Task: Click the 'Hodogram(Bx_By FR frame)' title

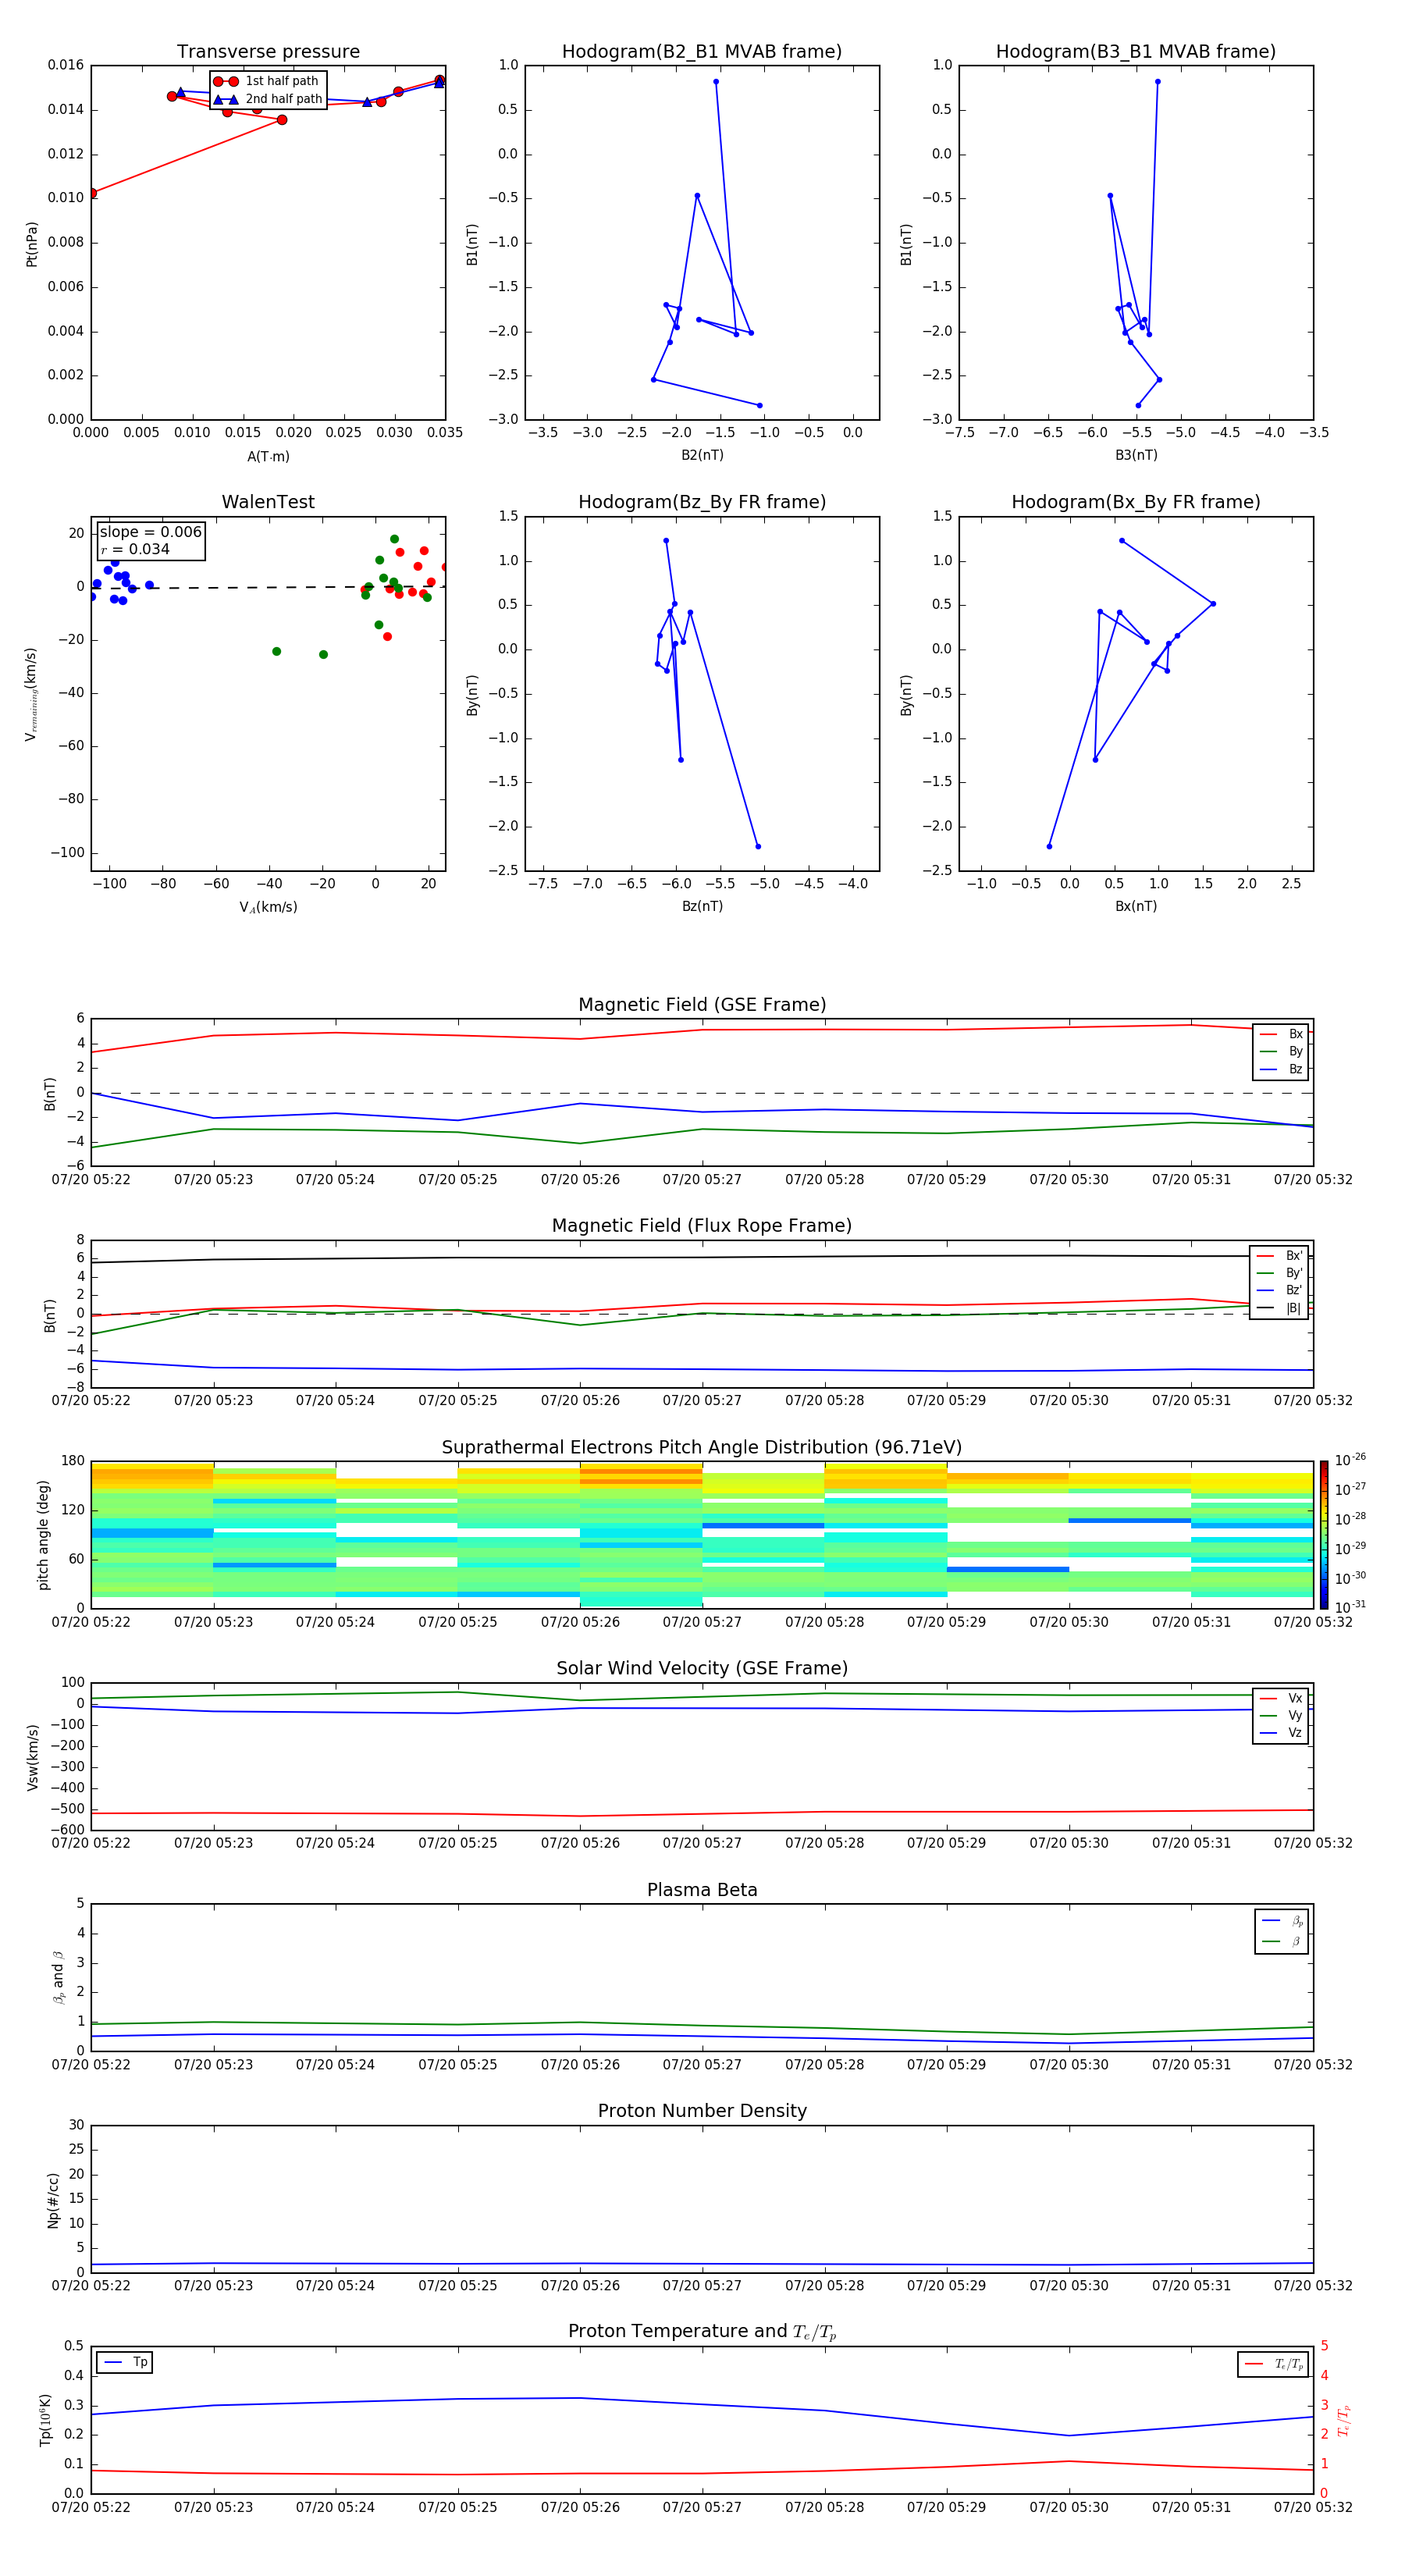Action: [x=1136, y=502]
